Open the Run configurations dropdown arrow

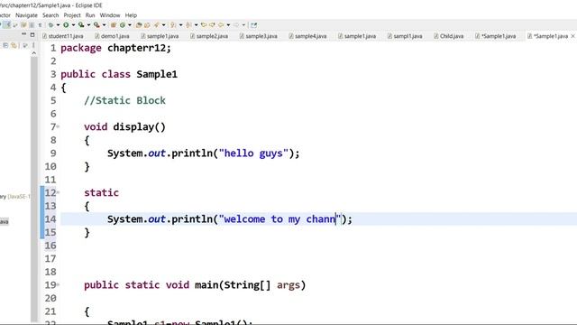(x=73, y=25)
